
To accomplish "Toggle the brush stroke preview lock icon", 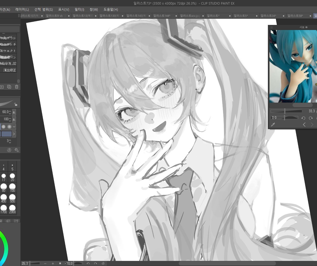I will (x=16, y=104).
